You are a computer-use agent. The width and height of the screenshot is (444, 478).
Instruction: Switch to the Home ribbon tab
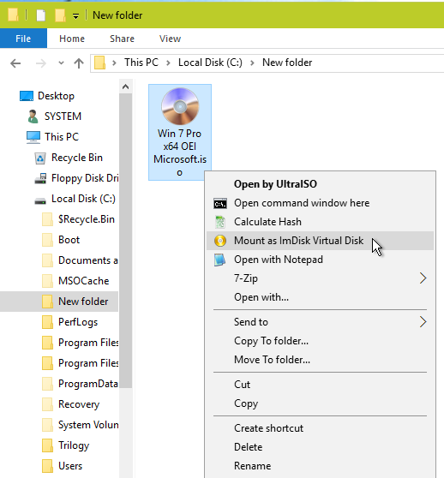72,39
